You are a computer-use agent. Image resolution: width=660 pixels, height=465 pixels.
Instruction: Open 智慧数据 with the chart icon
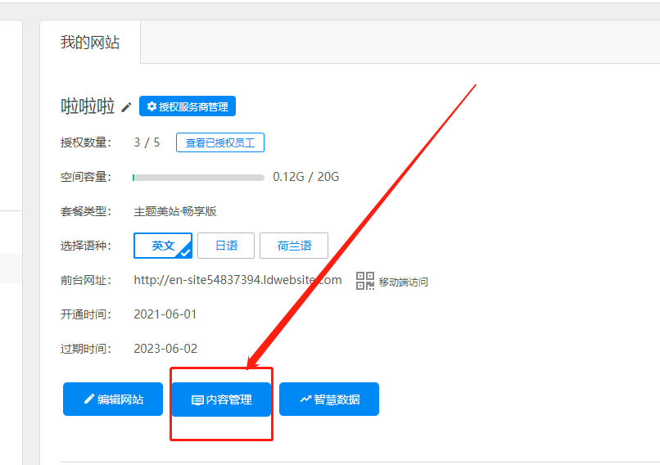tap(328, 400)
